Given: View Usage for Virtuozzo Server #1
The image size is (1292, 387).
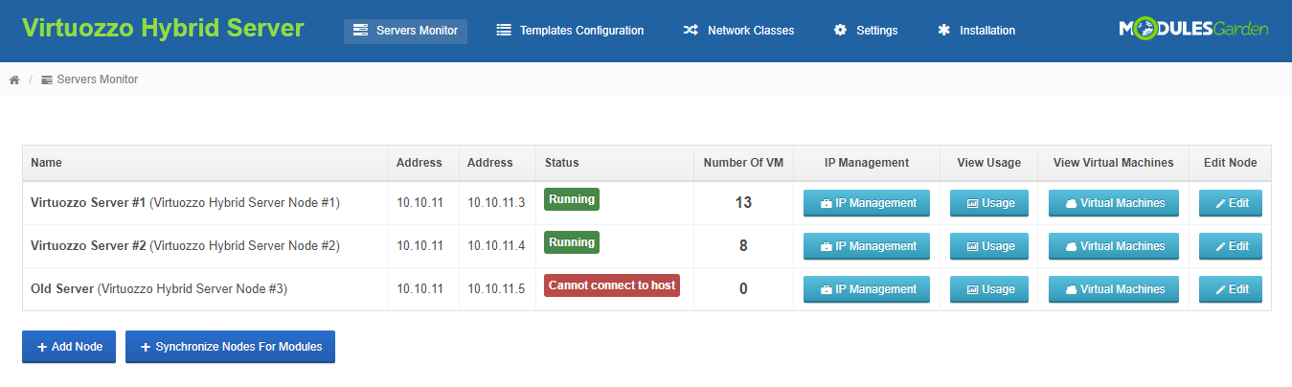Looking at the screenshot, I should tap(989, 203).
